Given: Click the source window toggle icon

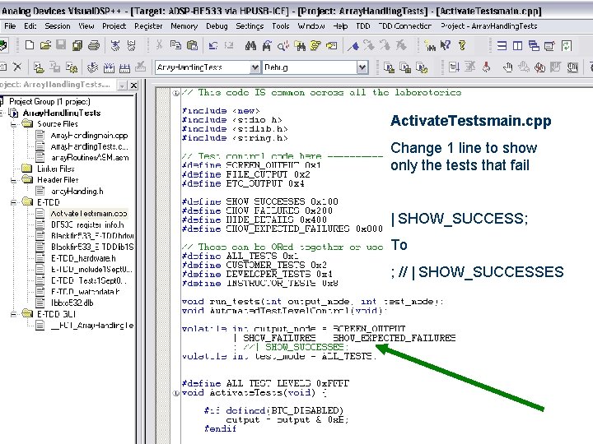Looking at the screenshot, I should pos(454,67).
